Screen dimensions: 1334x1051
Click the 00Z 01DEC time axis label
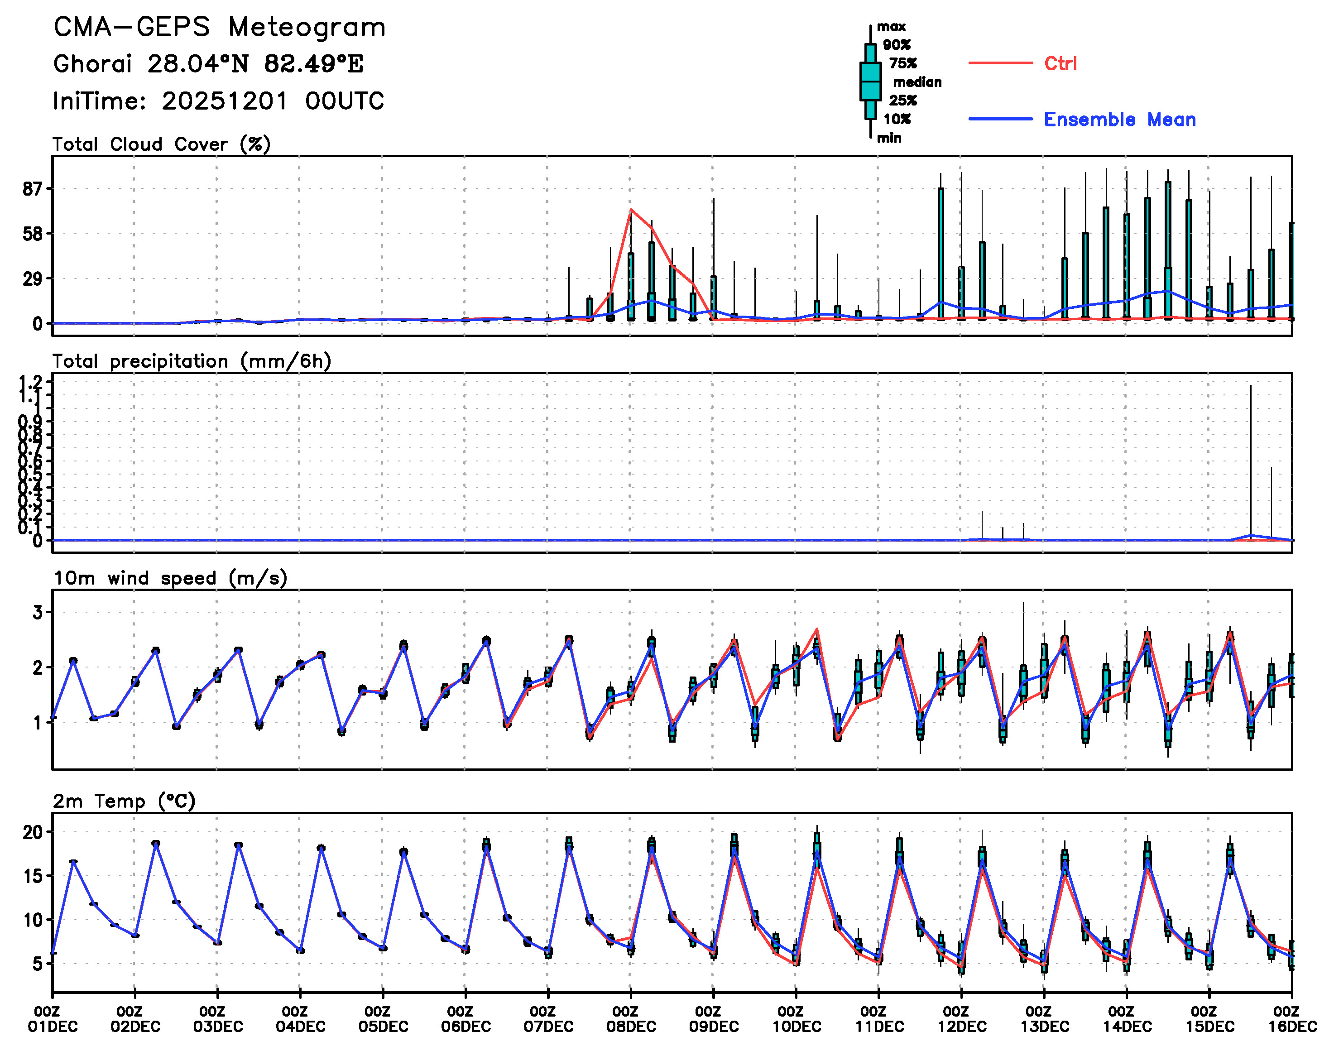(53, 1019)
